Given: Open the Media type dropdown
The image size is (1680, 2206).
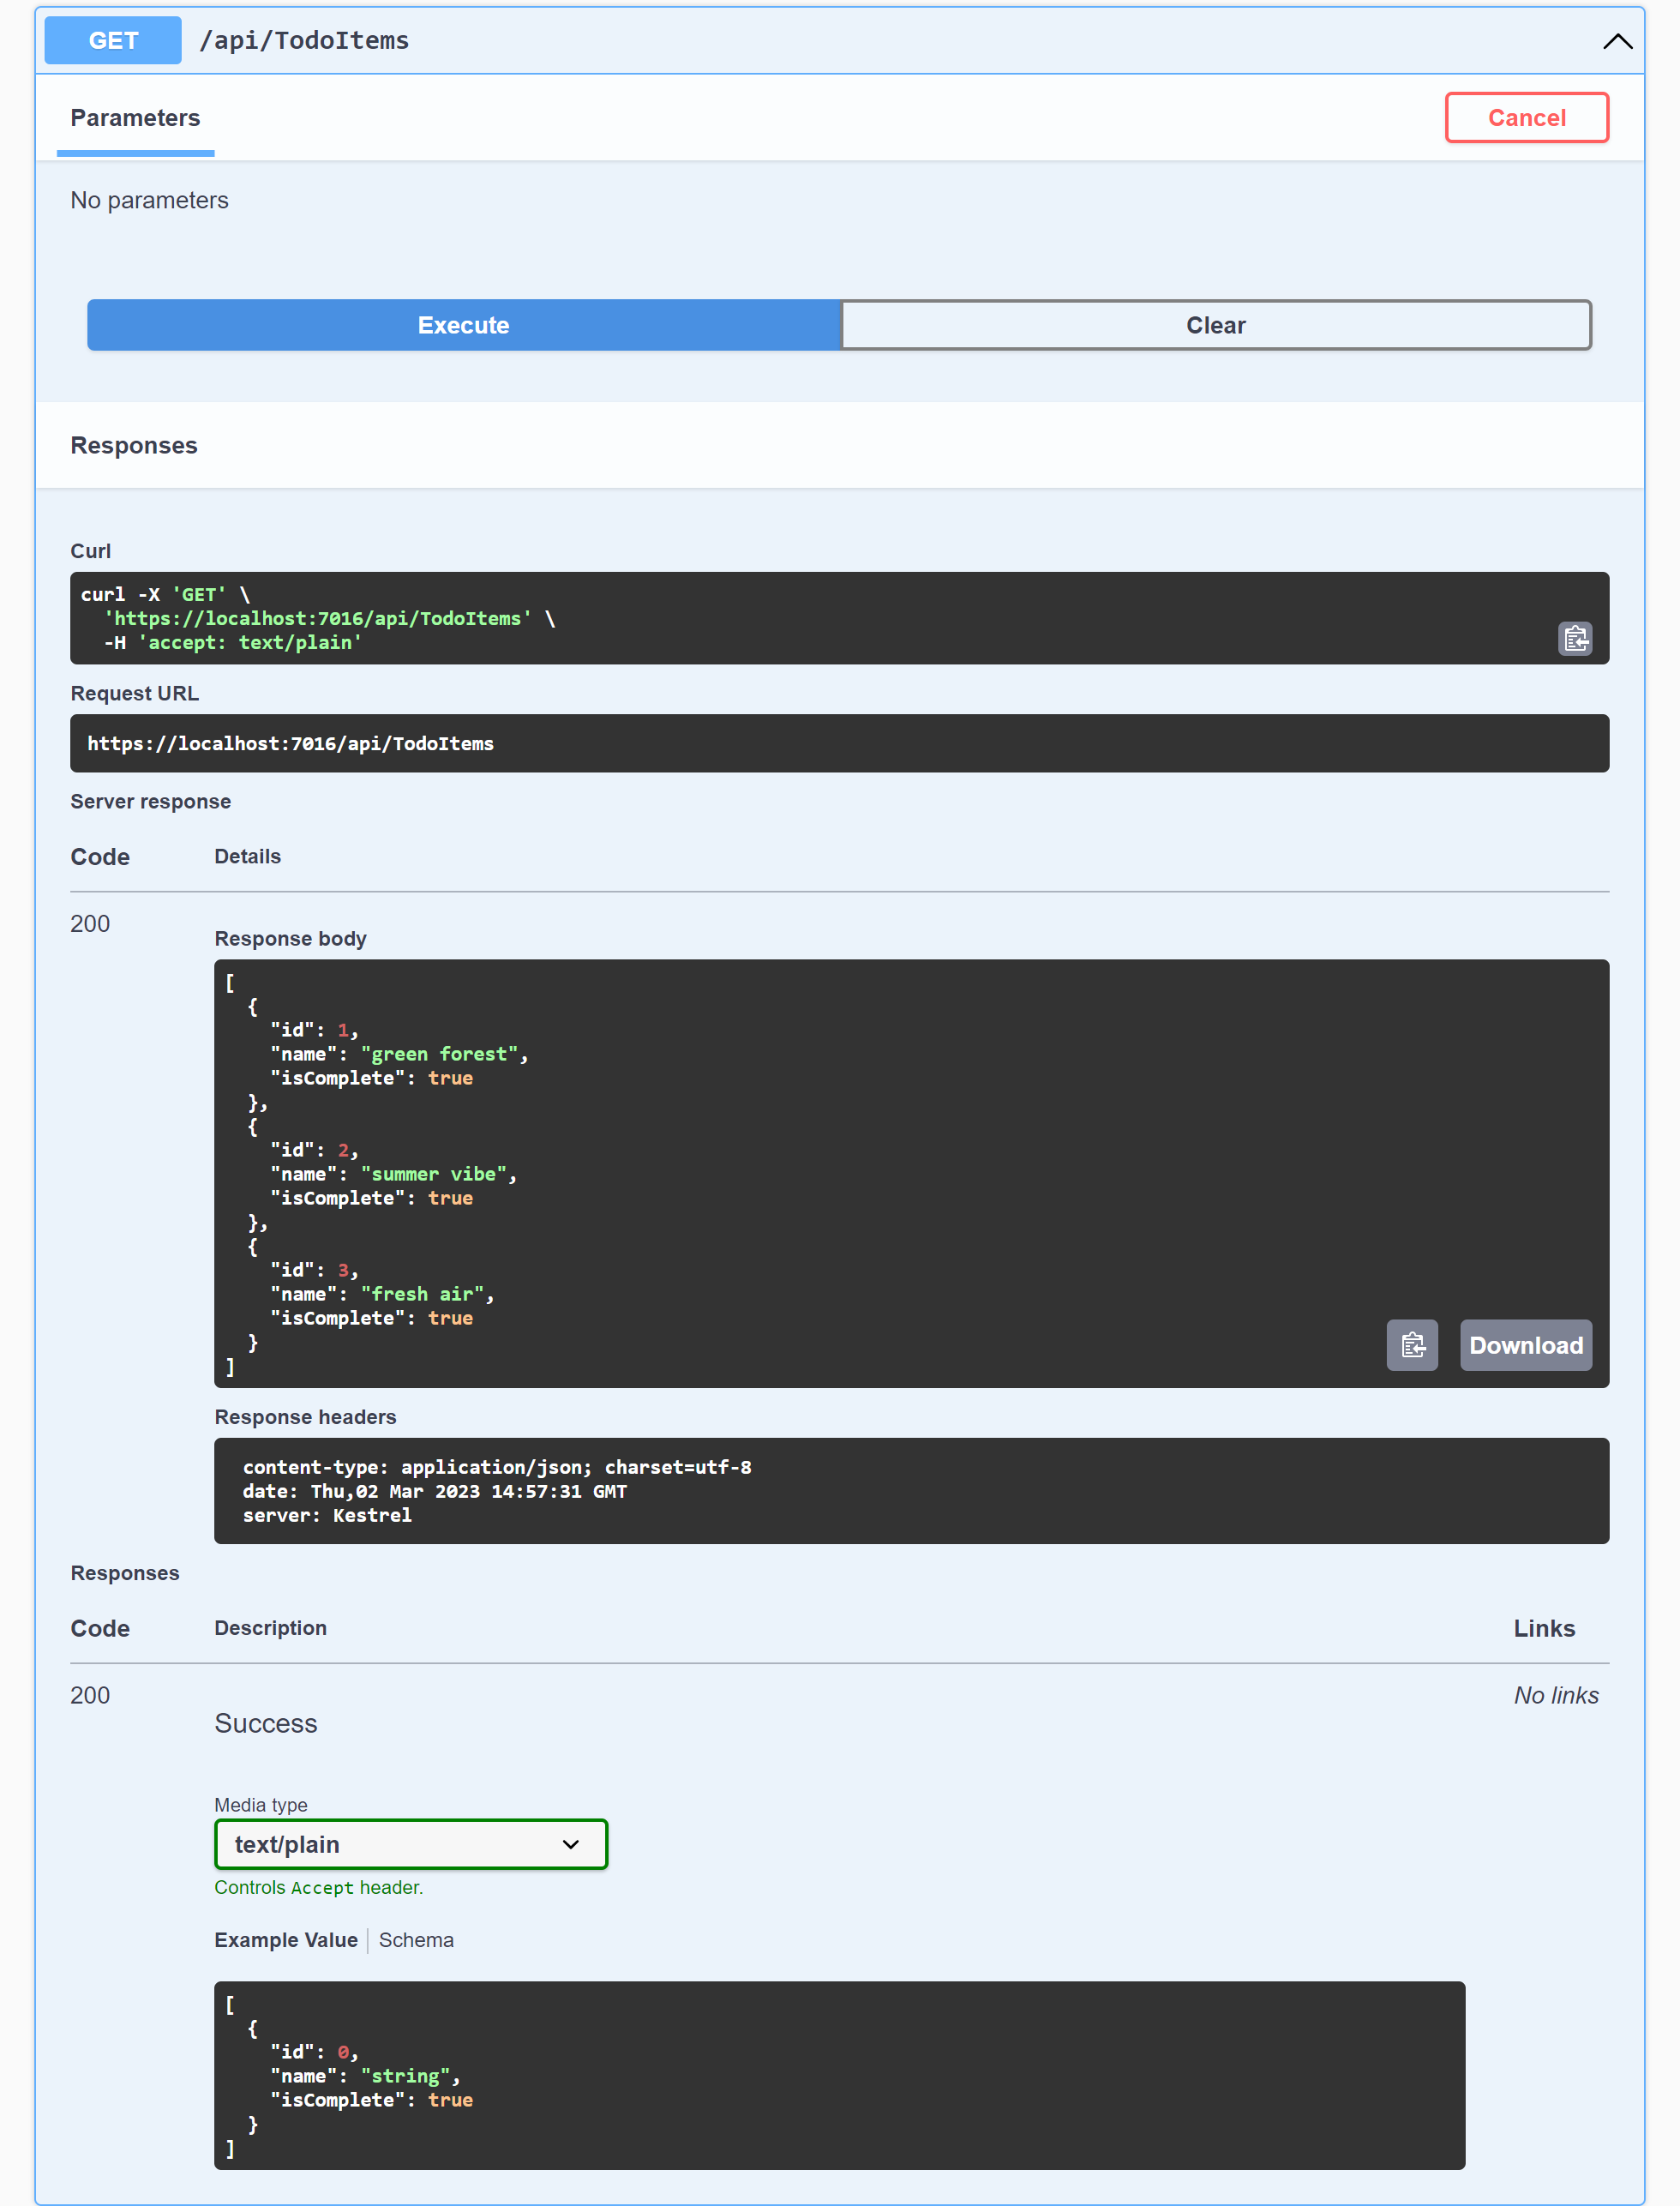Looking at the screenshot, I should pos(410,1844).
